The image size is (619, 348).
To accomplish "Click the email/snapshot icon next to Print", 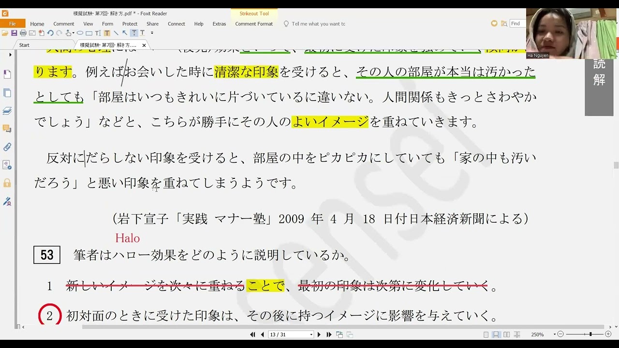I will coord(32,33).
